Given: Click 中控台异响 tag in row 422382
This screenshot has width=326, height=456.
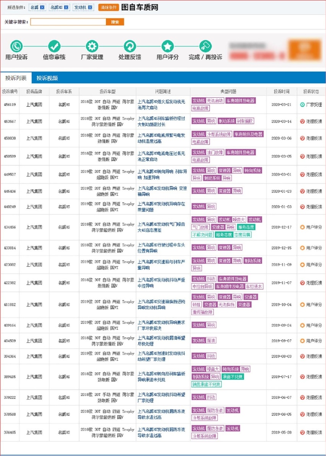Looking at the screenshot, I should click(x=202, y=286).
